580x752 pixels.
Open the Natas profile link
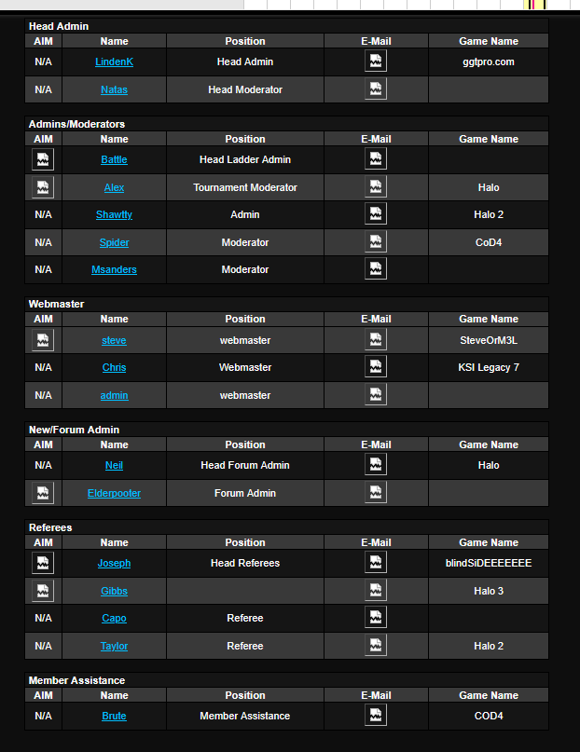[114, 90]
